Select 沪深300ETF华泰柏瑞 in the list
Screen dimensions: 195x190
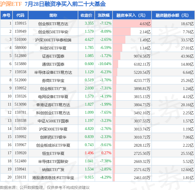(x=53, y=40)
